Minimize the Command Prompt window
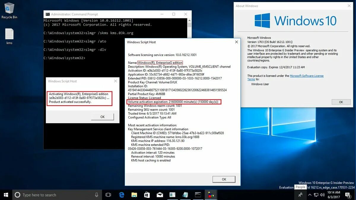Image resolution: width=356 pixels, height=200 pixels. point(162,14)
